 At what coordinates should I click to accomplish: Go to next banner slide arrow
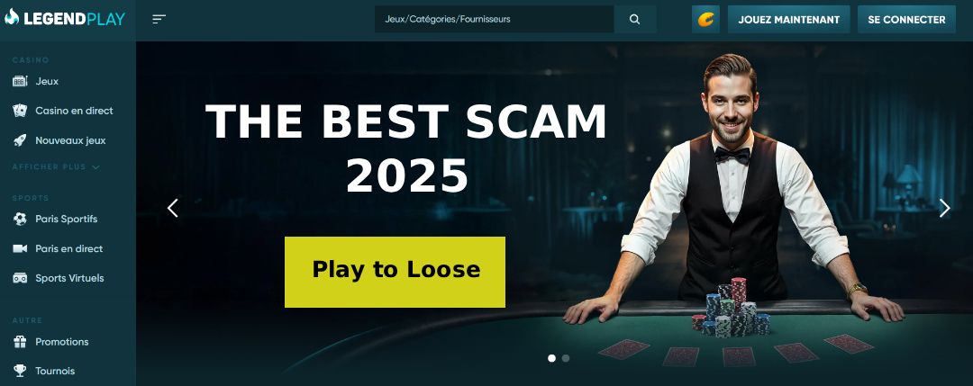(x=944, y=208)
